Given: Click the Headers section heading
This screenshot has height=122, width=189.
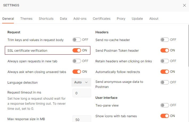Looking at the screenshot, I should pyautogui.click(x=102, y=32).
